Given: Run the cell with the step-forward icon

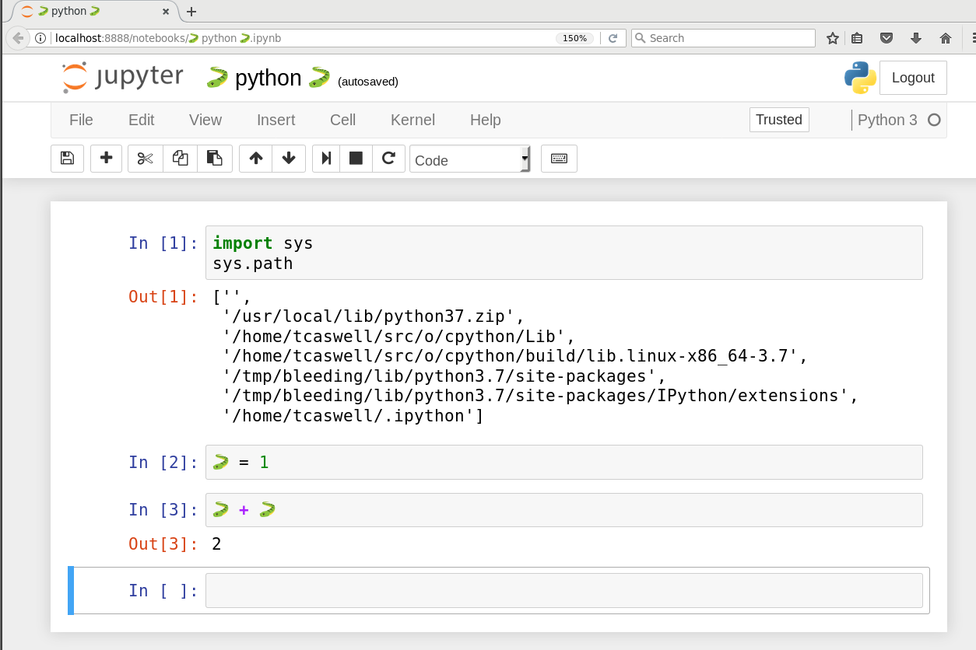Looking at the screenshot, I should click(x=327, y=159).
